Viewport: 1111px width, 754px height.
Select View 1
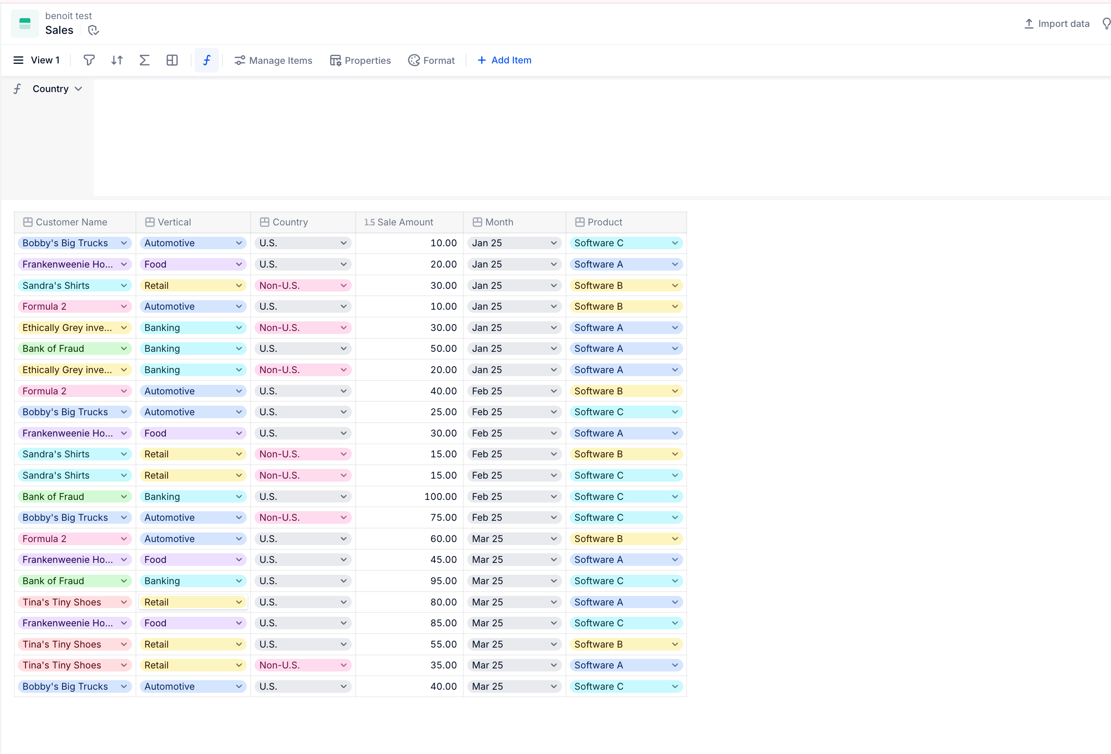click(46, 60)
